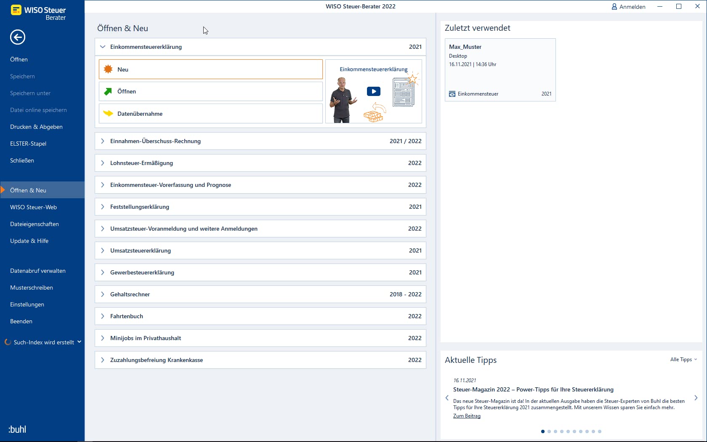
Task: Maximize the WISO Steuer-Berater window
Action: (x=679, y=6)
